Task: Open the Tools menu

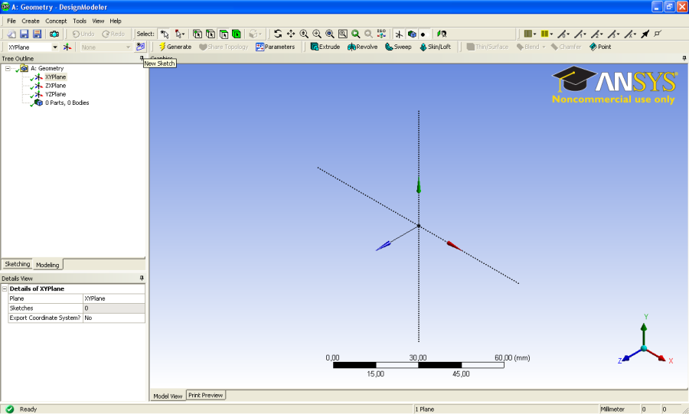Action: pos(80,21)
